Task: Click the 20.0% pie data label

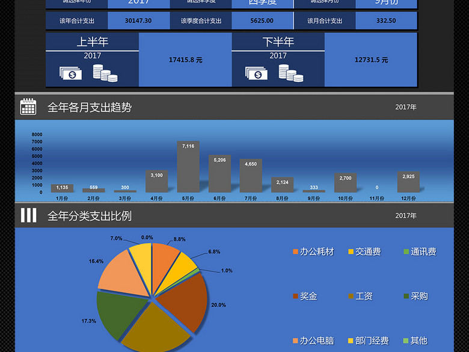Action: (219, 305)
